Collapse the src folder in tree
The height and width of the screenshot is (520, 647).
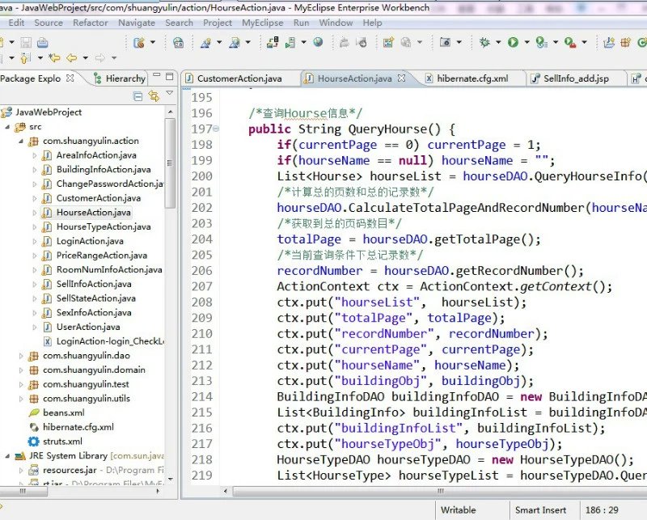point(7,127)
